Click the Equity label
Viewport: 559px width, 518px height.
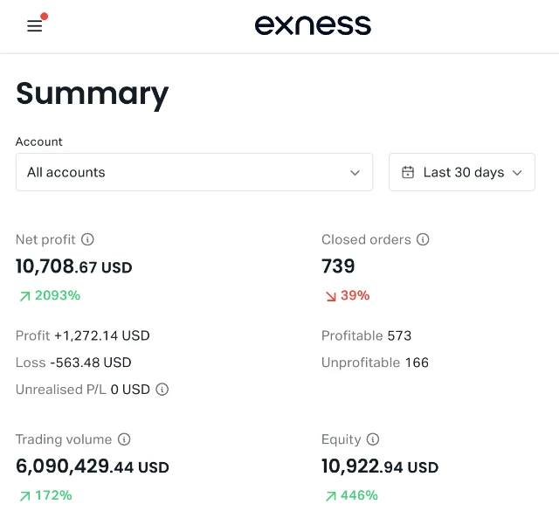tap(342, 439)
